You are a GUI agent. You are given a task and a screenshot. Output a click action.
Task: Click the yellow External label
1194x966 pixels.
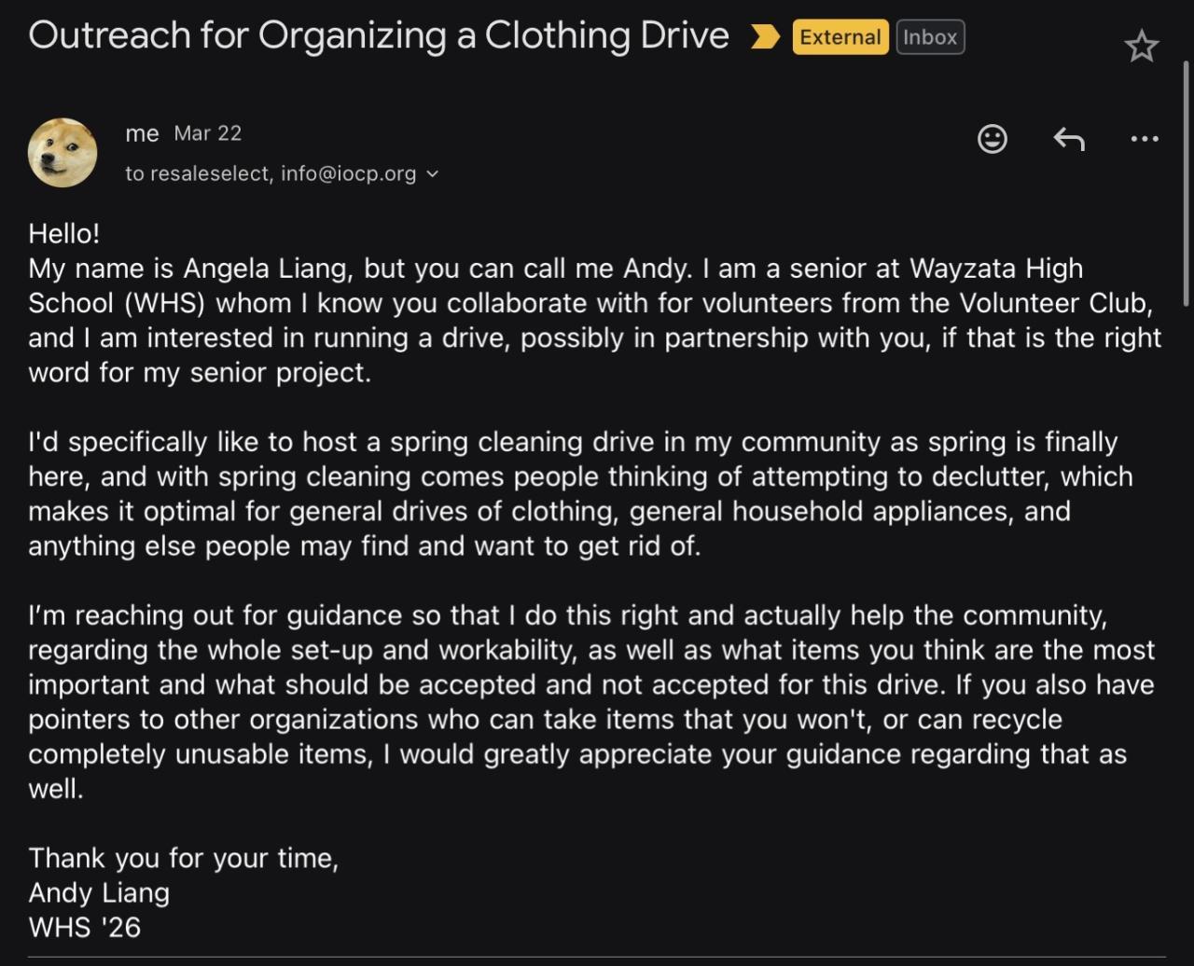coord(840,37)
